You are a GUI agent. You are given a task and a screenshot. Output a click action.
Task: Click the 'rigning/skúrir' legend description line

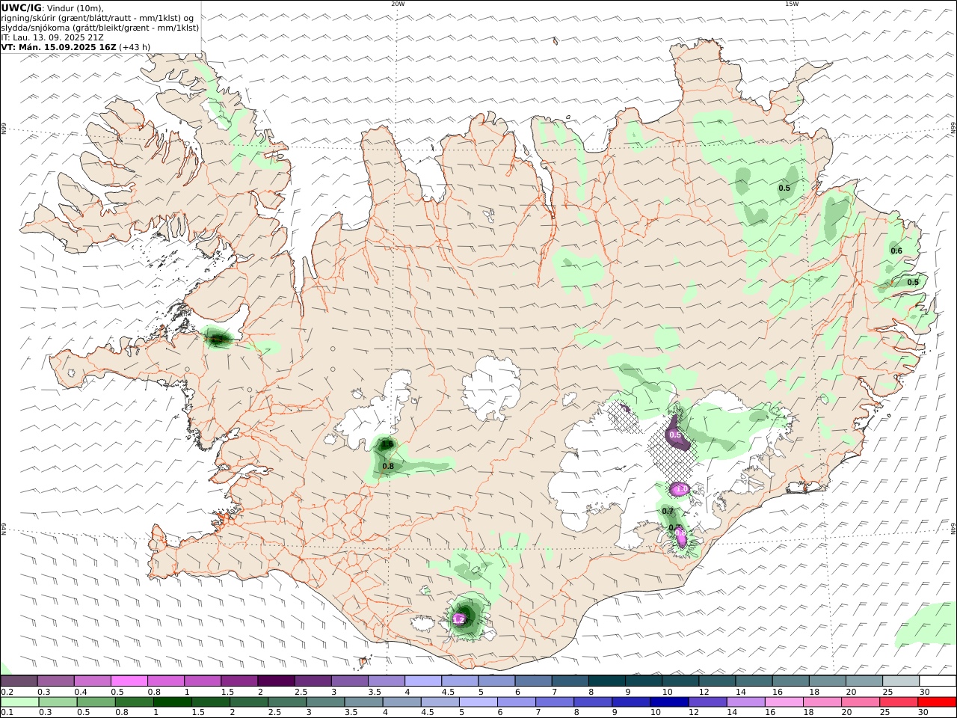pyautogui.click(x=98, y=18)
